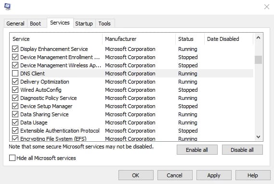This screenshot has height=184, width=274.
Task: Select the Delivery Optimization row text
Action: (45, 82)
